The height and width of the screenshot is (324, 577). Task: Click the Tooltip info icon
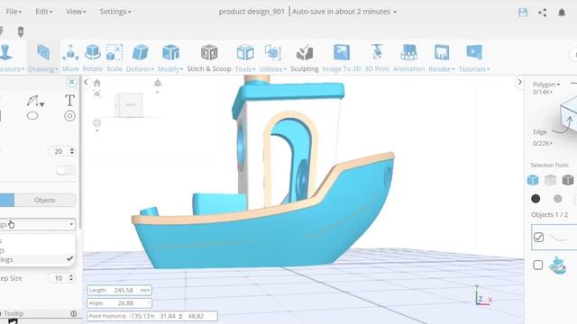pos(74,313)
